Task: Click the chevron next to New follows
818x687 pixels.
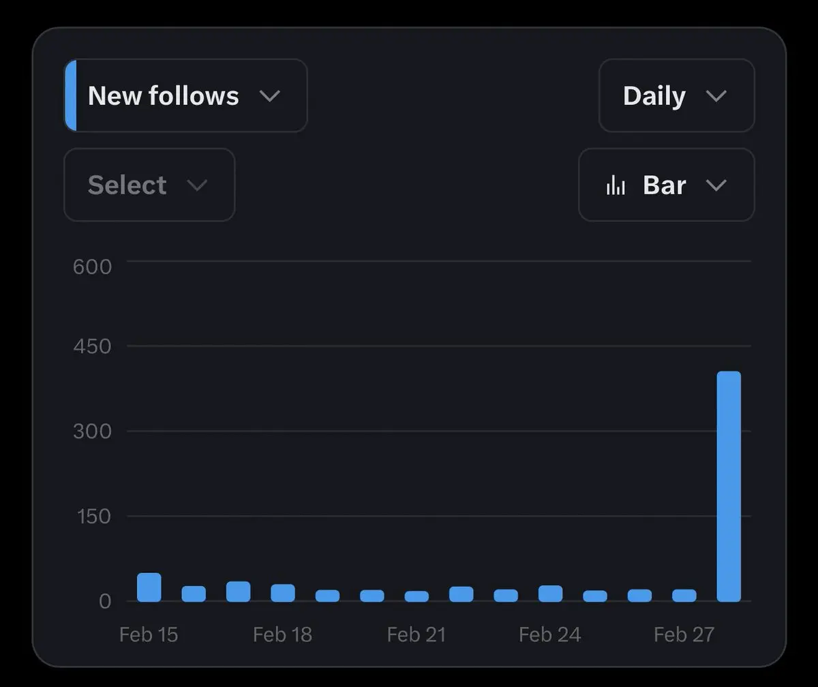Action: coord(270,95)
